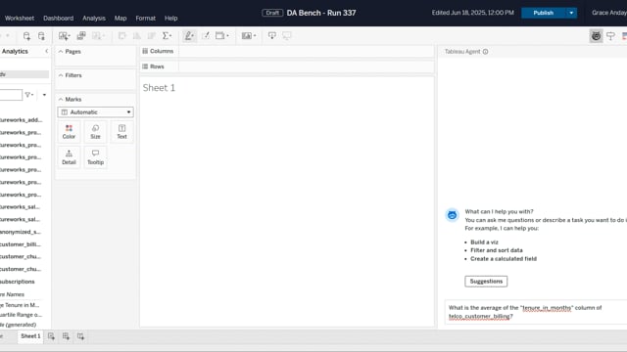Click the Duplicate sheet toolbar icon
Image resolution: width=627 pixels, height=352 pixels.
(81, 36)
